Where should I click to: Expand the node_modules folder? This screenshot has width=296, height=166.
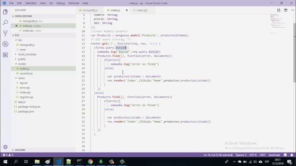27,54
